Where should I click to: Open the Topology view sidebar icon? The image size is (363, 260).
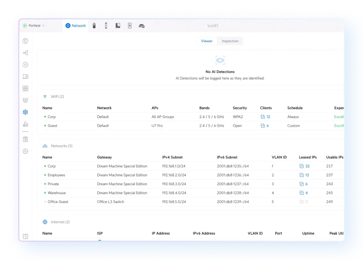coord(25,53)
